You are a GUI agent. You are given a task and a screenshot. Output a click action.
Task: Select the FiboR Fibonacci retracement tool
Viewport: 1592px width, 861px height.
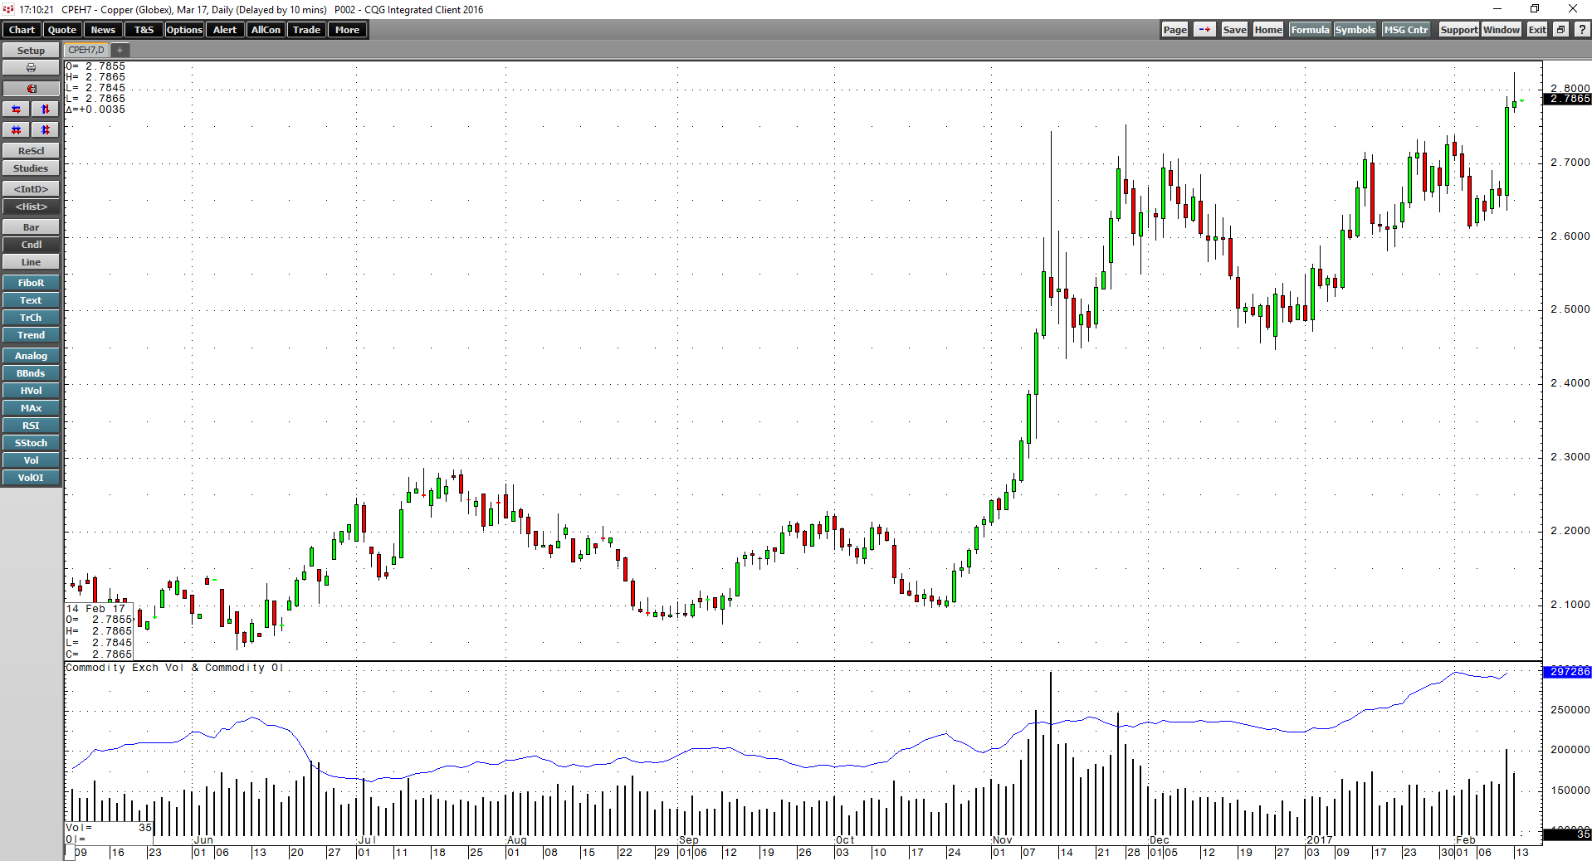point(31,283)
